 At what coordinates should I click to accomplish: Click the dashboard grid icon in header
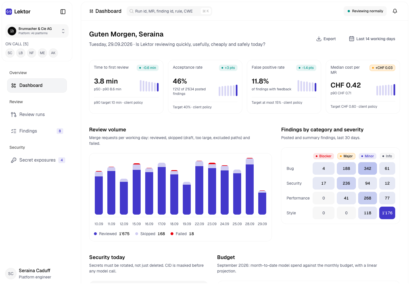[x=91, y=11]
